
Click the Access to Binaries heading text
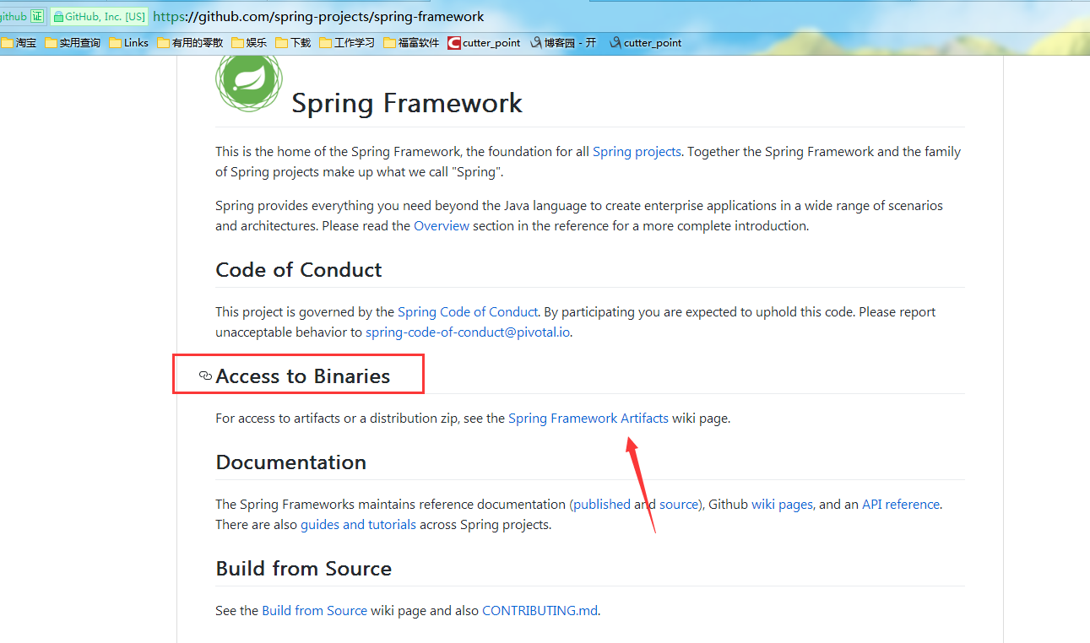point(303,376)
